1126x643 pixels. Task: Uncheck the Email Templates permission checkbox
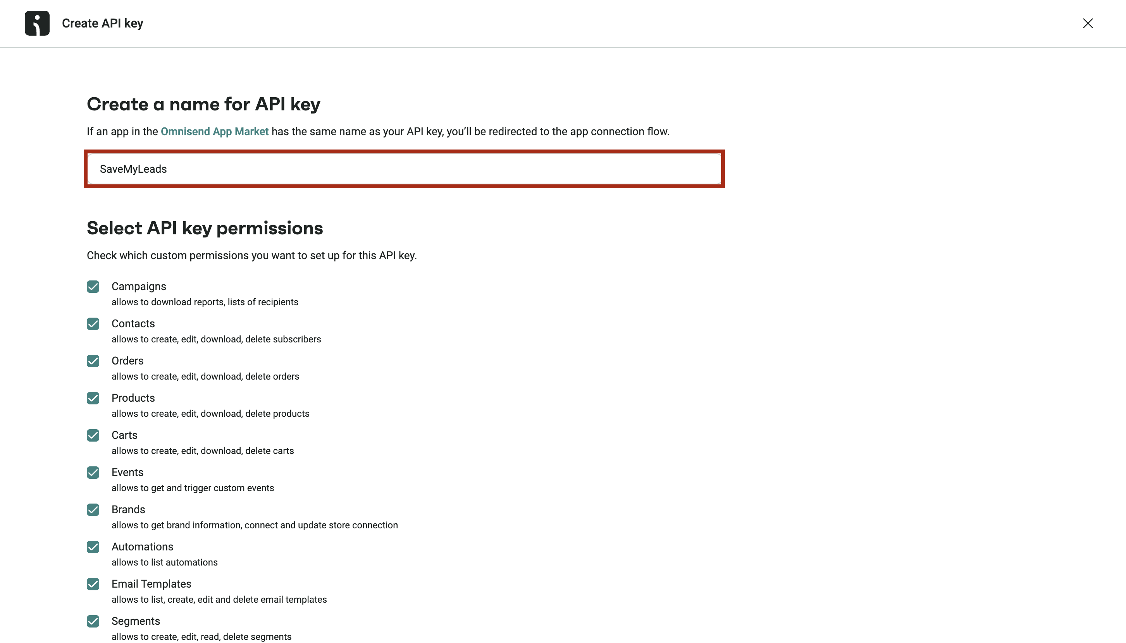coord(93,584)
